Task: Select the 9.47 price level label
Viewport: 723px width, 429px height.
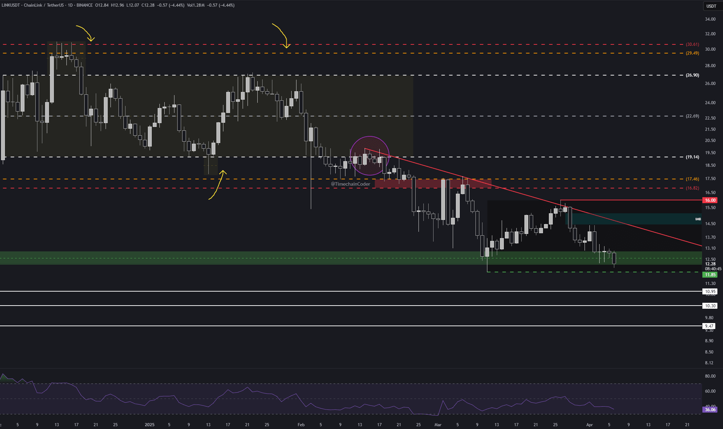Action: (x=709, y=326)
